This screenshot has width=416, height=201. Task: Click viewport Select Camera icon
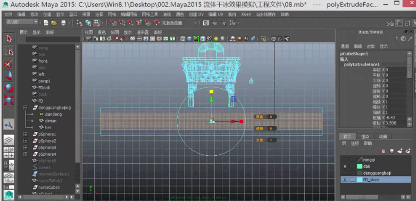coord(89,39)
